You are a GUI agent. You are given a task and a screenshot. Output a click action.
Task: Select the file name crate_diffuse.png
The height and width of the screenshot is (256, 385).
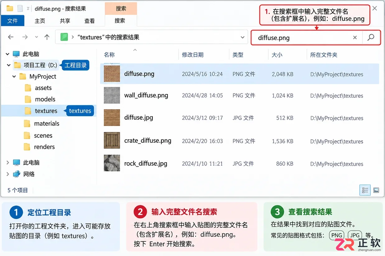click(x=148, y=141)
